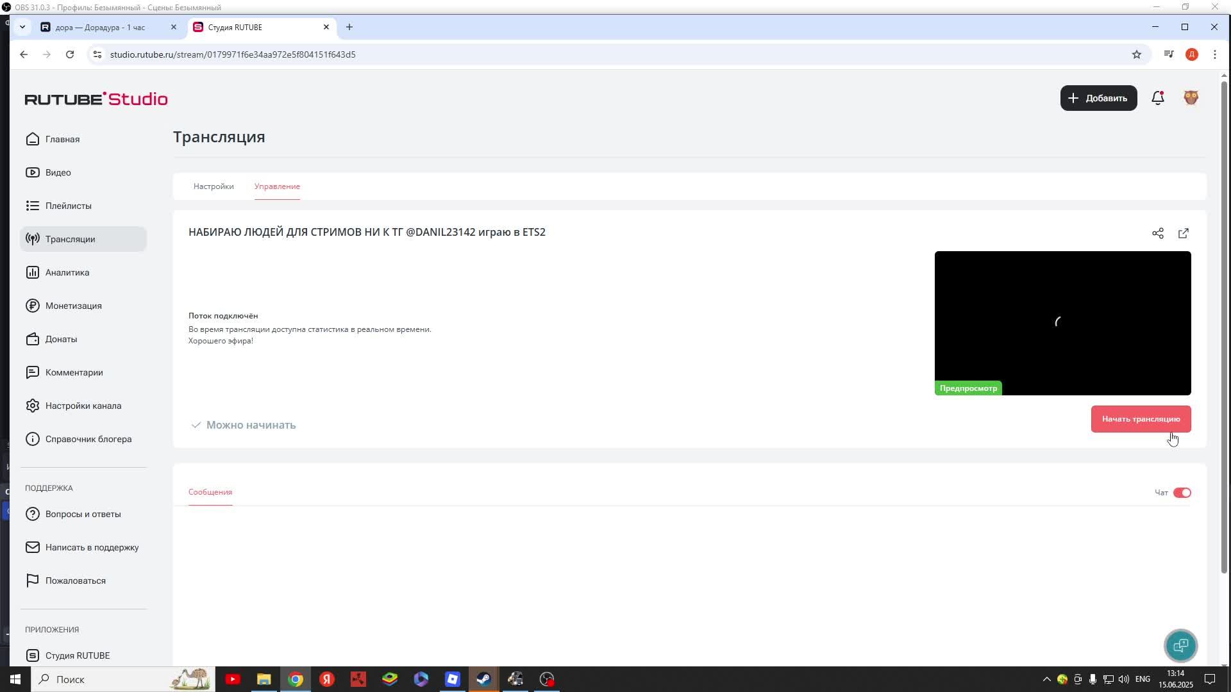The width and height of the screenshot is (1231, 692).
Task: Click Windows Start button
Action: point(15,679)
